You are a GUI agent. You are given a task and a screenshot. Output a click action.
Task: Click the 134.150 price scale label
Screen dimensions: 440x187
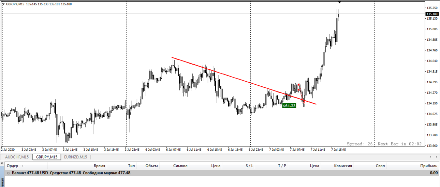(432, 103)
